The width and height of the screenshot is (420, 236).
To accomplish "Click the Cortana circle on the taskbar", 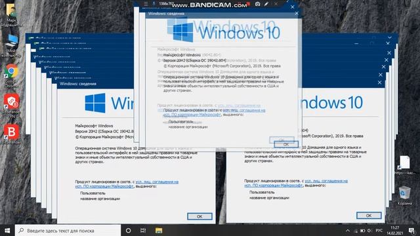I will [x=129, y=230].
